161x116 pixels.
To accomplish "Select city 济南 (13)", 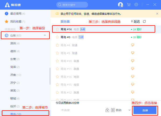I will tap(16, 75).
